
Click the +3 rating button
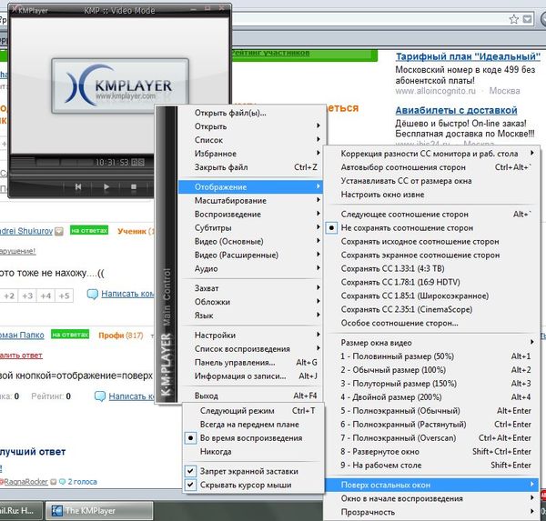coord(27,296)
